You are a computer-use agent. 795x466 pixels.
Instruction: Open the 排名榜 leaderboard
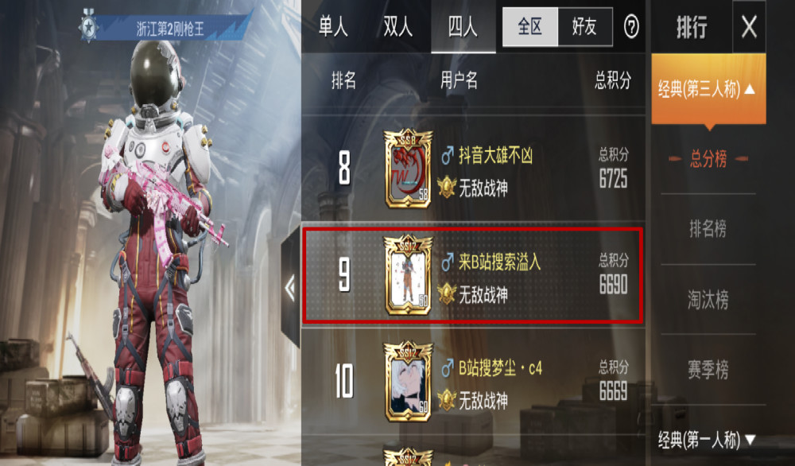point(708,229)
